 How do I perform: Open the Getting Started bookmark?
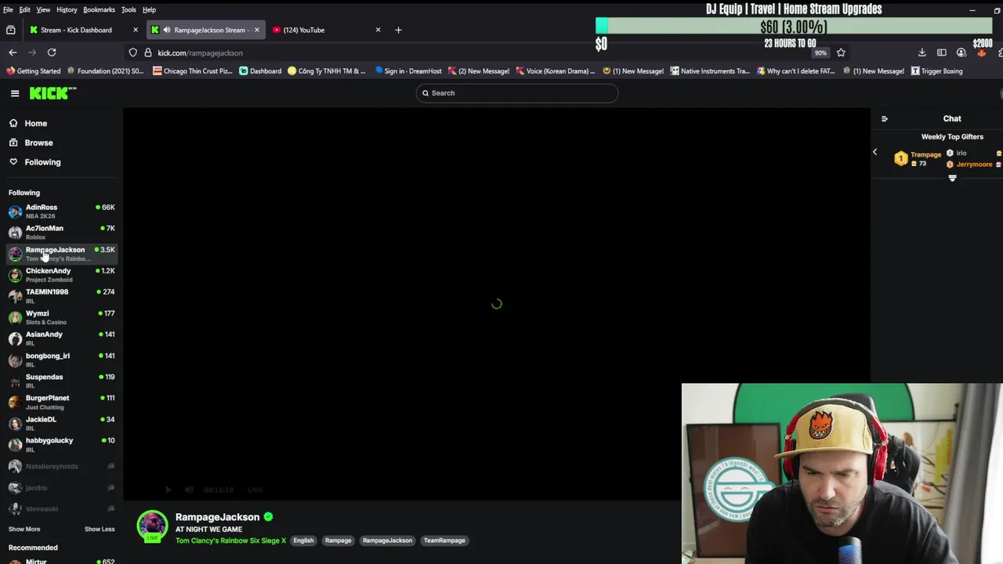tap(33, 71)
